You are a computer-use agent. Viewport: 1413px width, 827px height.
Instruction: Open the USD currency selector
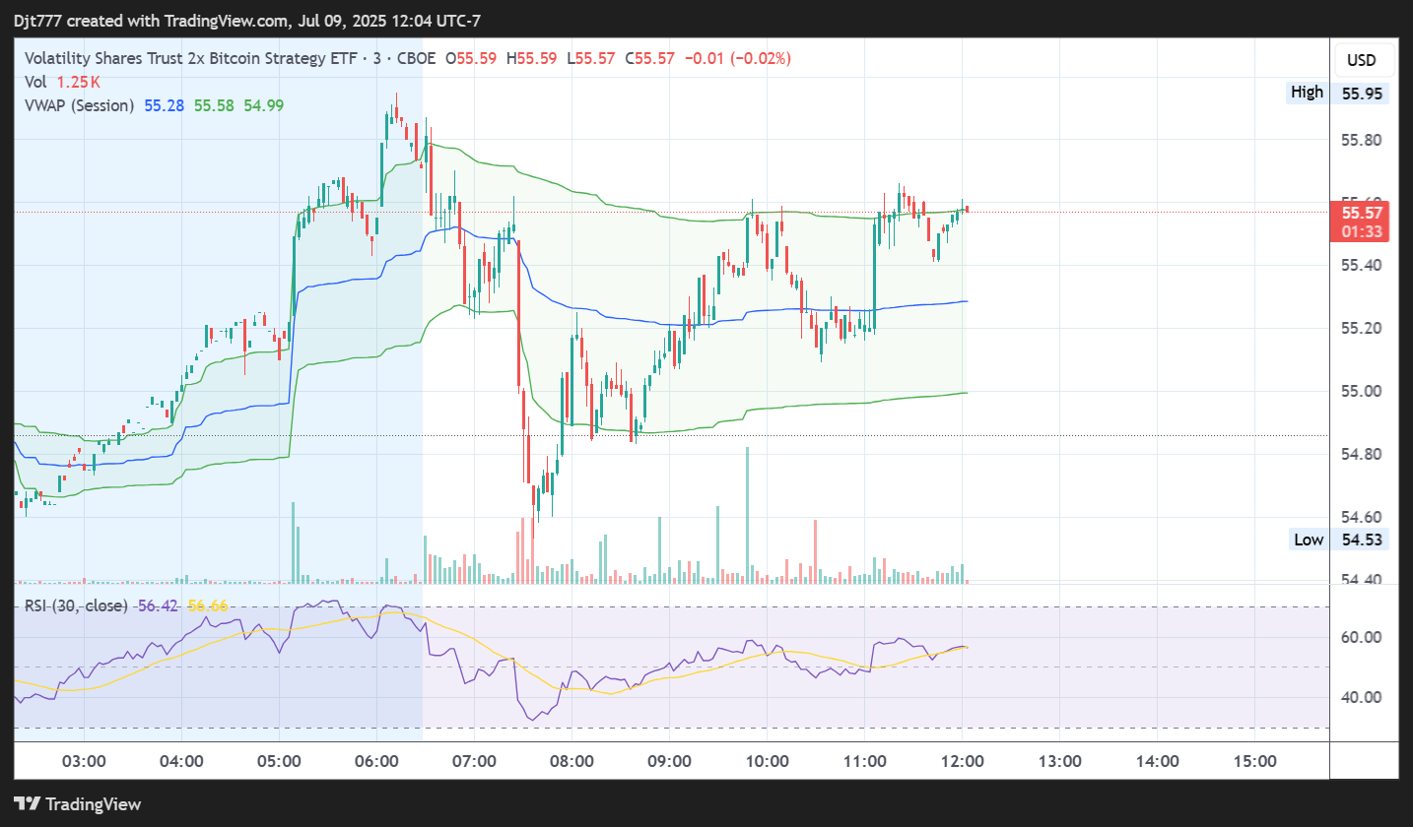(1362, 60)
